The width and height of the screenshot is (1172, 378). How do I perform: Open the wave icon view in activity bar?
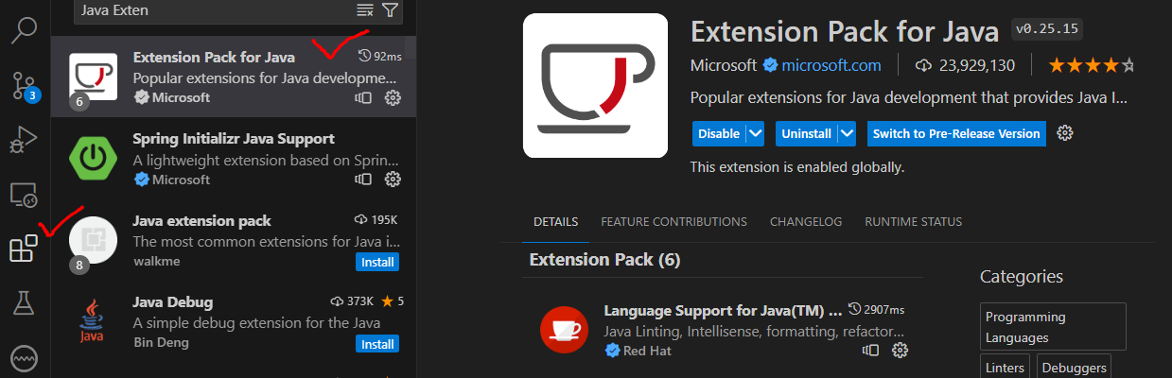point(24,358)
